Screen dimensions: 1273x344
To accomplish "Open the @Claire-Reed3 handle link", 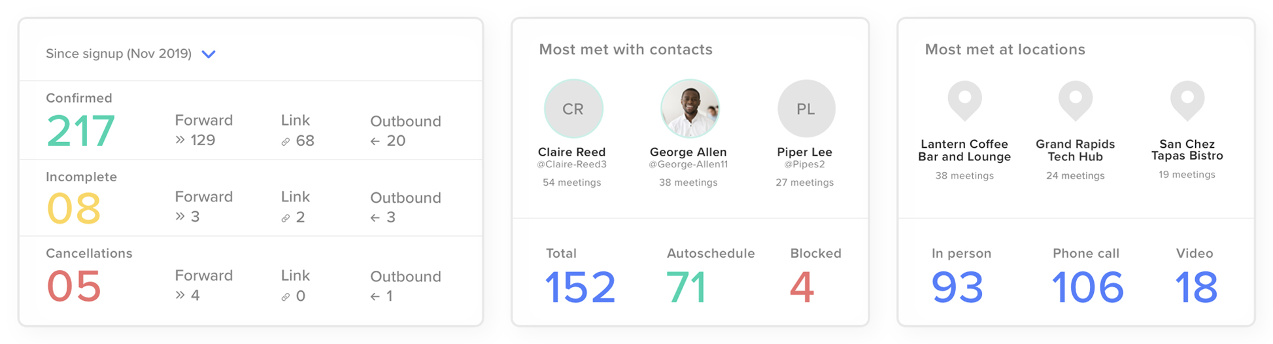I will (572, 165).
